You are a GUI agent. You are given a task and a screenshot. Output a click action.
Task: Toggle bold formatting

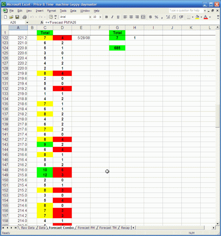click(106, 17)
